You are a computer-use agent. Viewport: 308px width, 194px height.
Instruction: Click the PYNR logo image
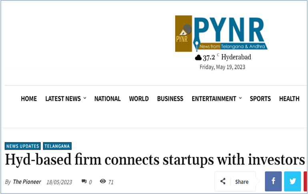(221, 34)
